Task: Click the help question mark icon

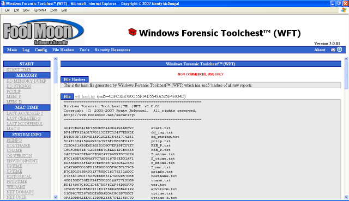Action: (339, 50)
